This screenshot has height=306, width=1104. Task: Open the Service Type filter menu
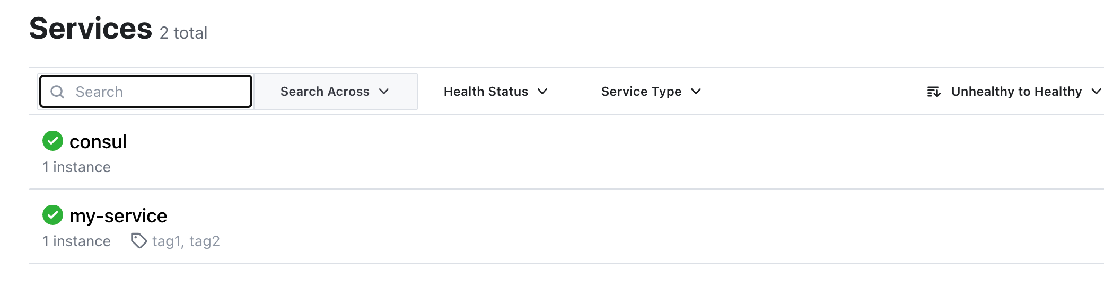coord(651,92)
